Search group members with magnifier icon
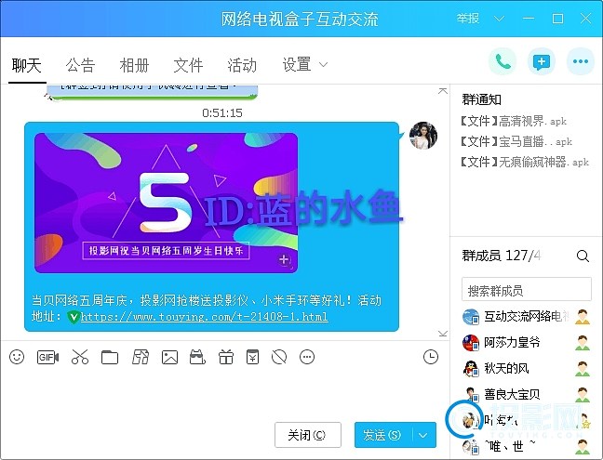The height and width of the screenshot is (460, 603). coord(583,256)
